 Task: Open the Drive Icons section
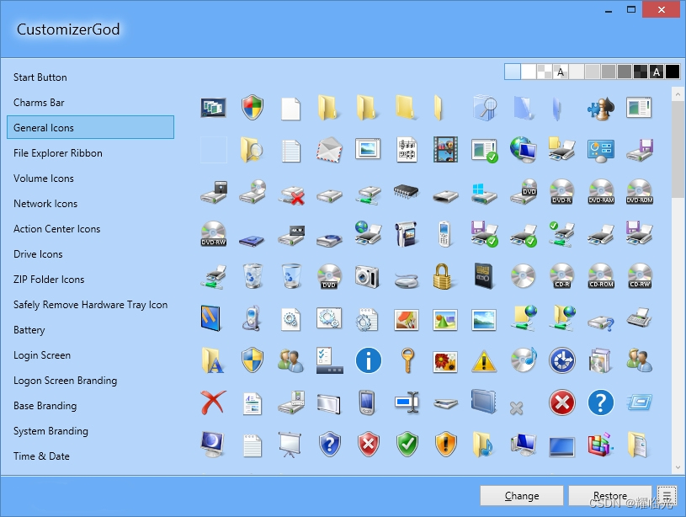pos(38,254)
